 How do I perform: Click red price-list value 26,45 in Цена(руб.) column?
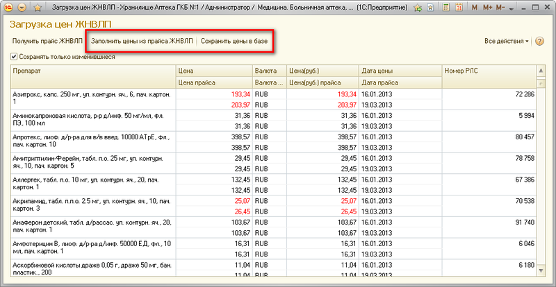click(348, 211)
